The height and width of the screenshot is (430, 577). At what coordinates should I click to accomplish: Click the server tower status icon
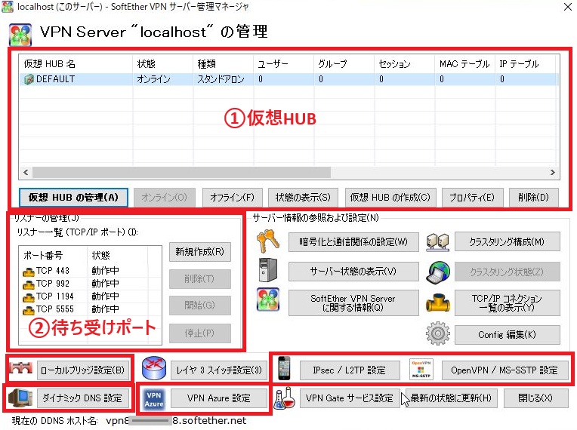268,270
